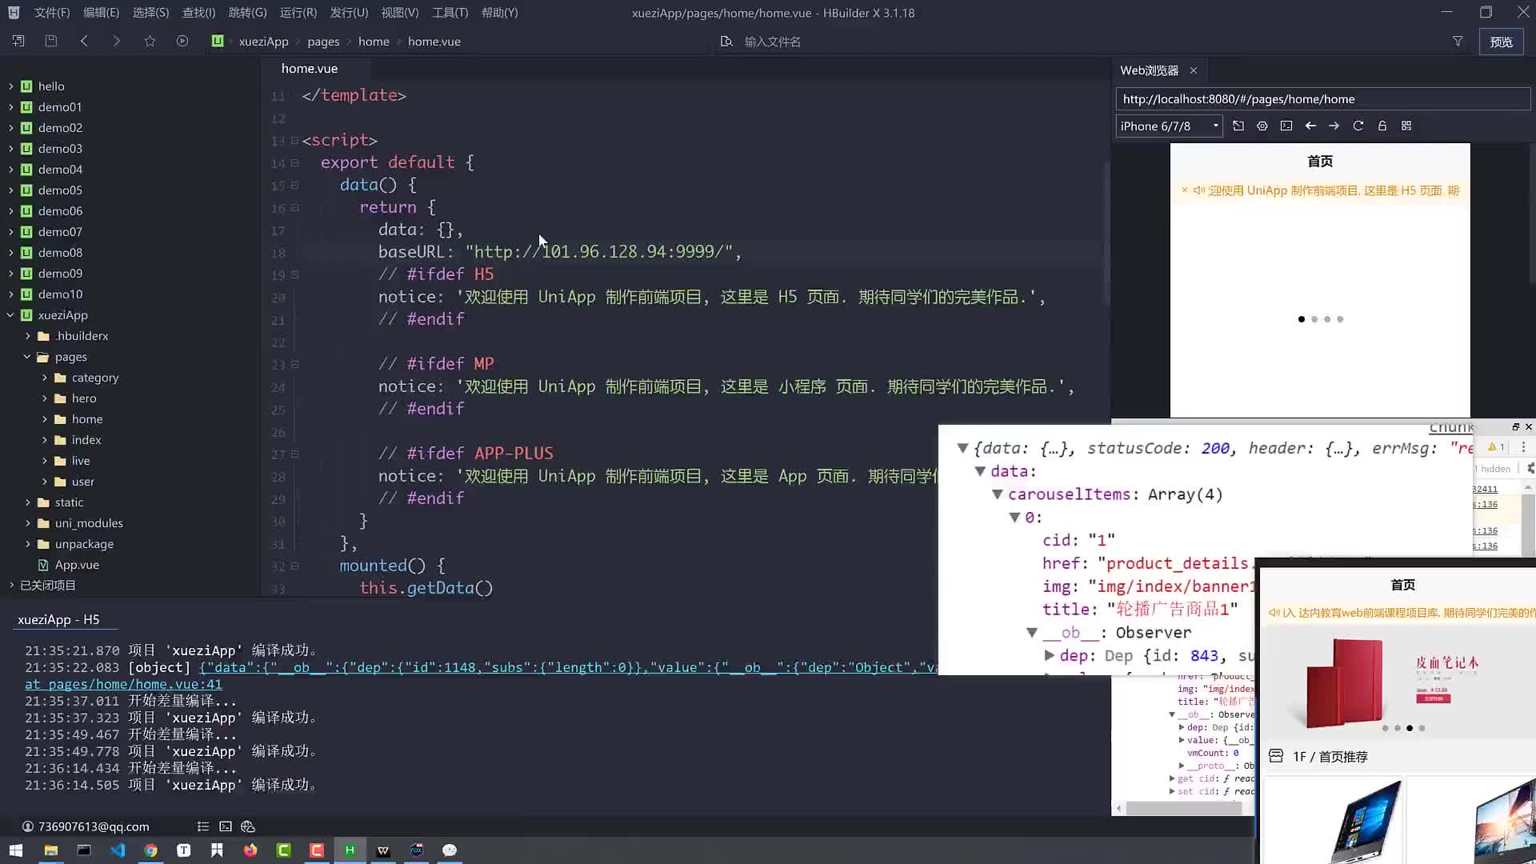Image resolution: width=1536 pixels, height=864 pixels.
Task: Click the save file toolbar icon
Action: tap(51, 41)
